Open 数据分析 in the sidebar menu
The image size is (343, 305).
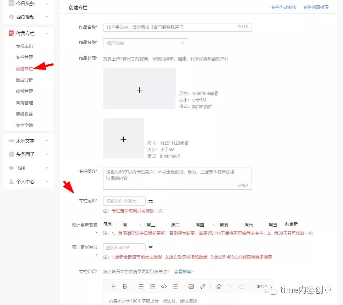(24, 80)
